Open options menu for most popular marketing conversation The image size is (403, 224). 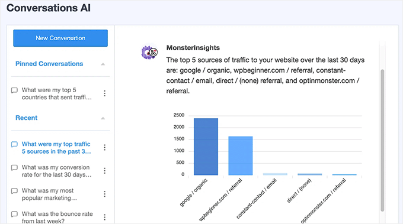tap(105, 194)
